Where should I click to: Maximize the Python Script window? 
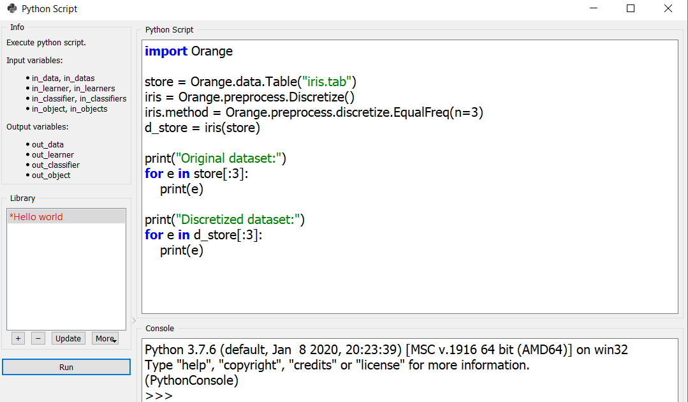[x=631, y=9]
